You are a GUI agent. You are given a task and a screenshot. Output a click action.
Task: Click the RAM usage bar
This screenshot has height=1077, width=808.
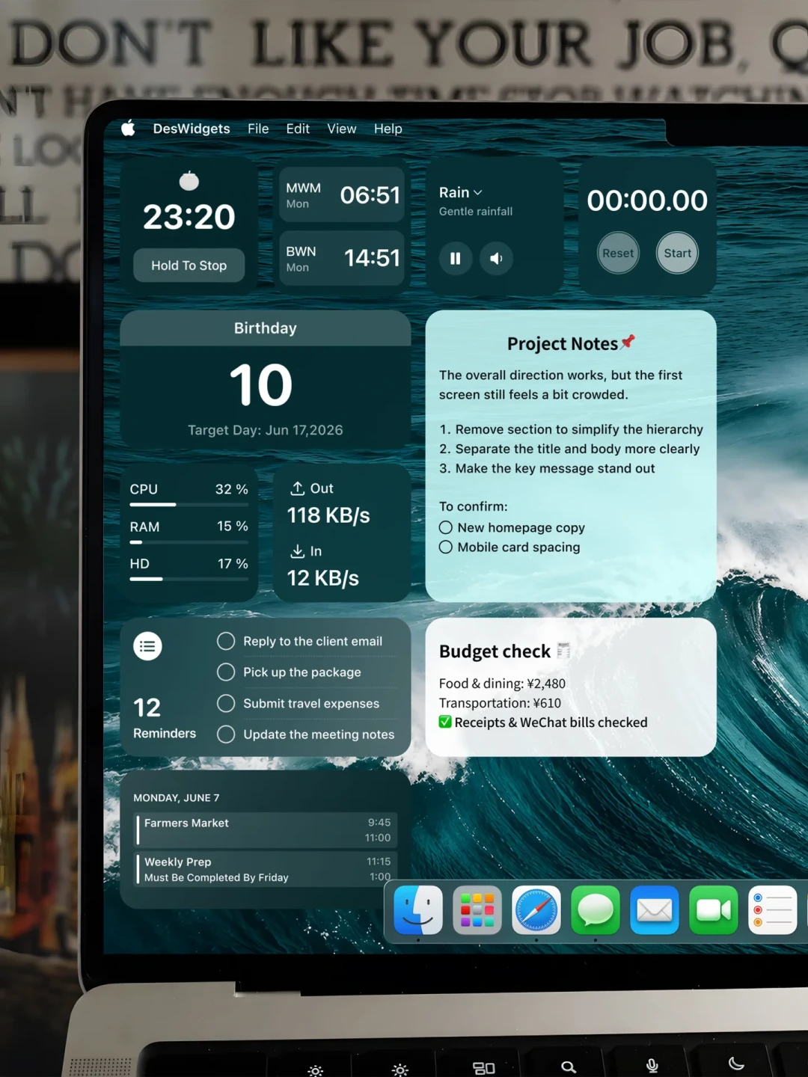tap(189, 542)
